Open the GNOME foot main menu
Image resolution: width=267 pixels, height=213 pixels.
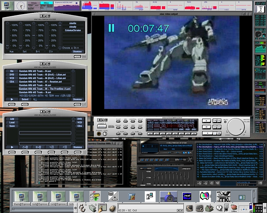point(83,208)
